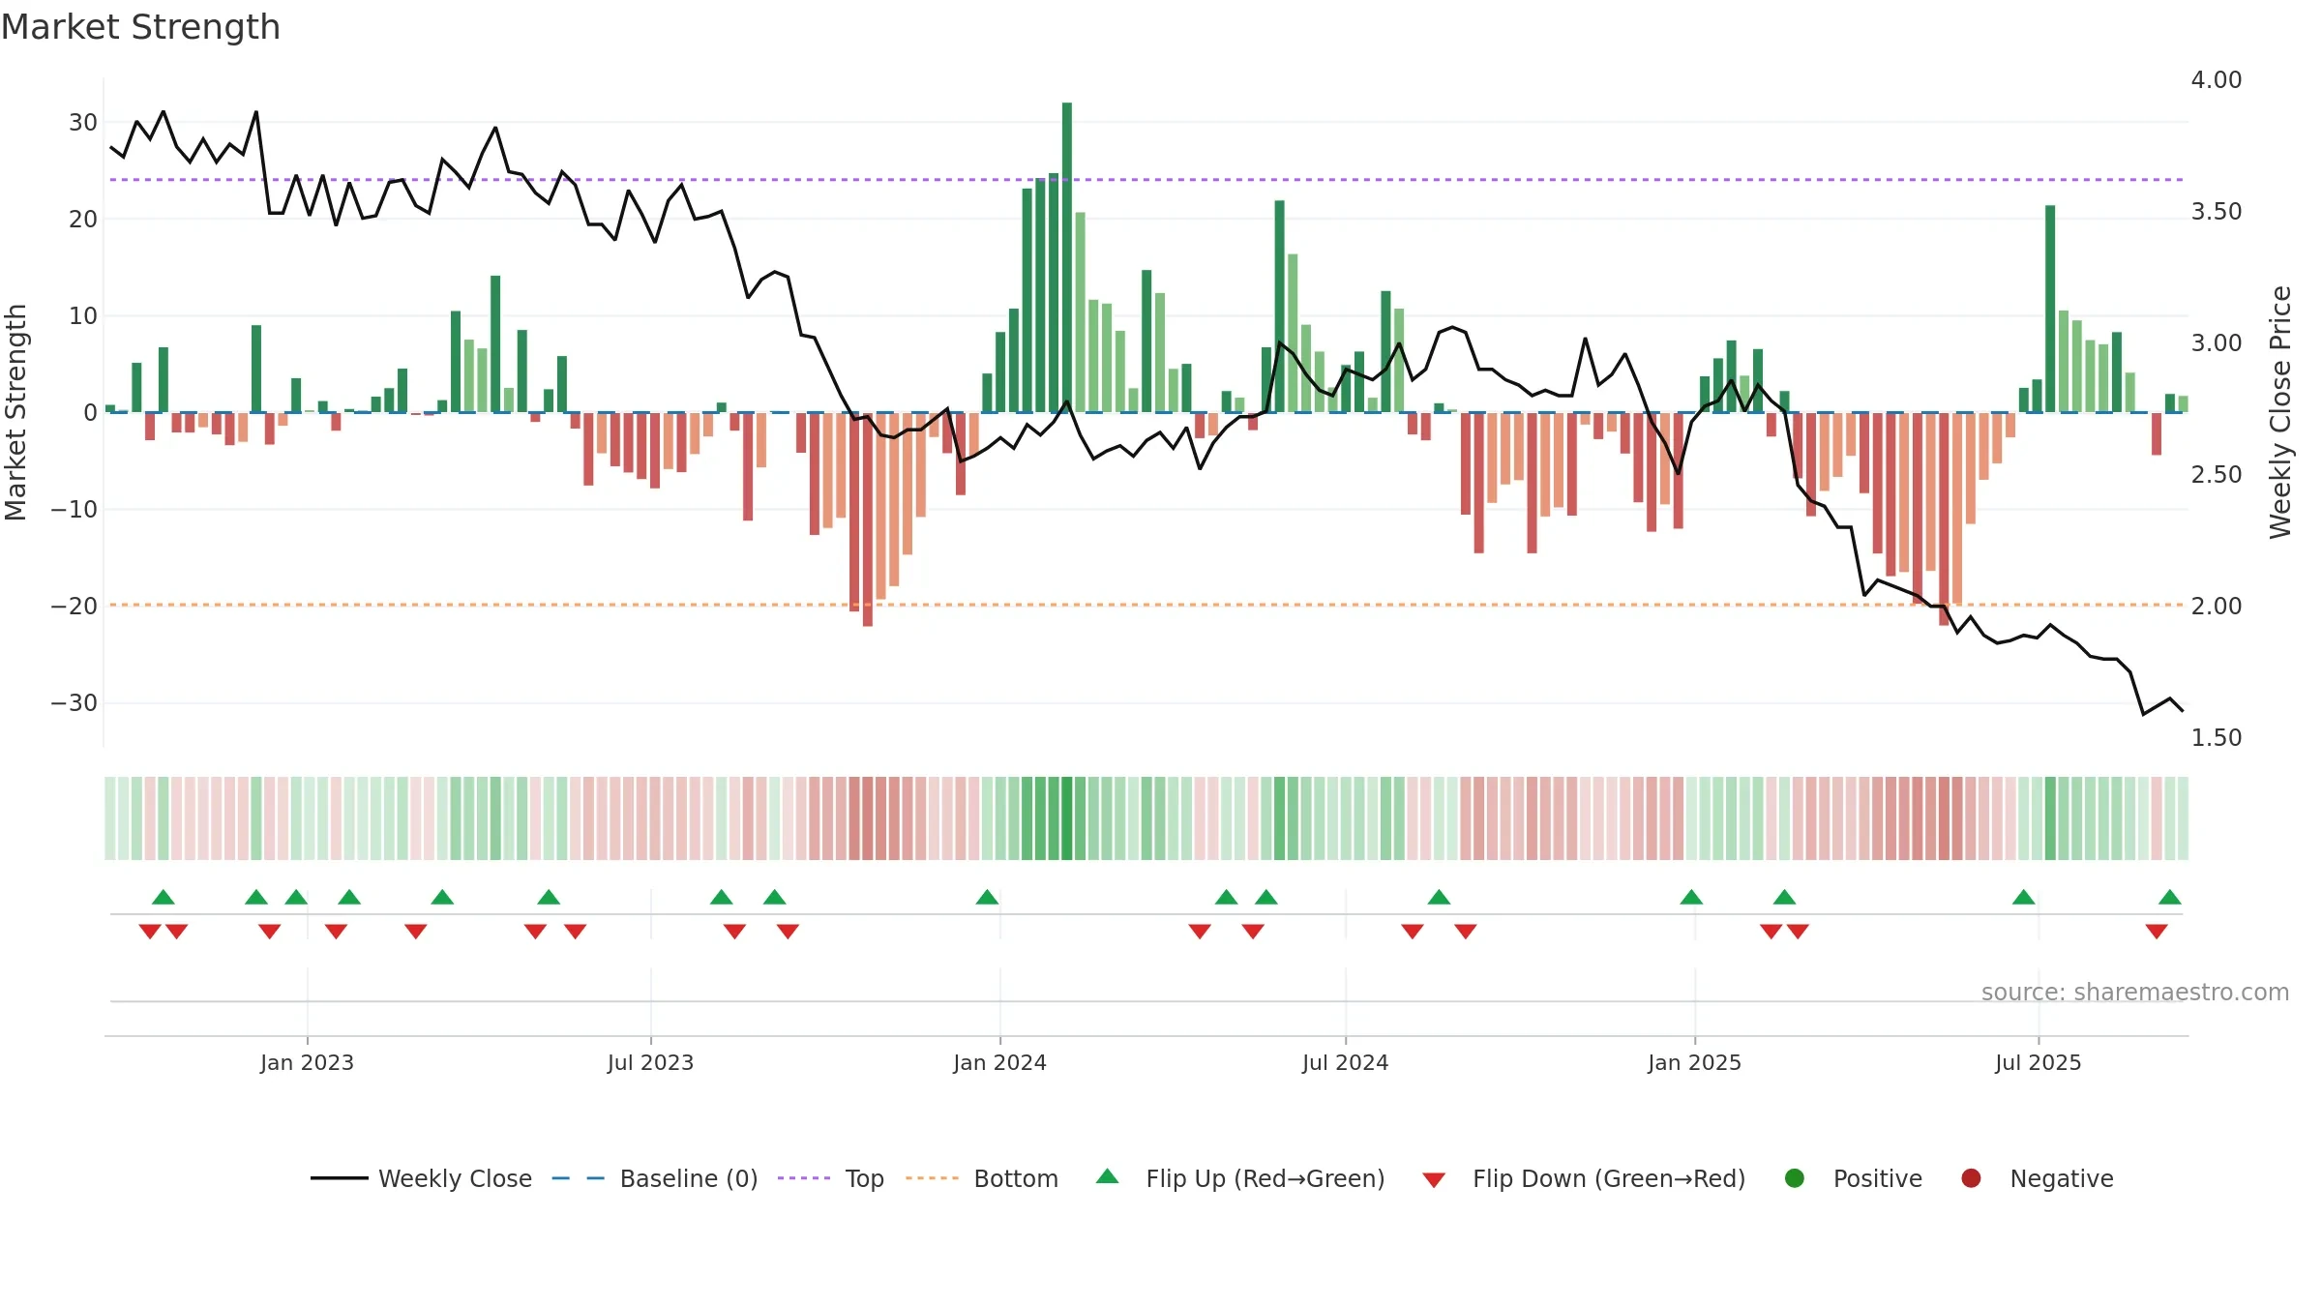Viewport: 2322px width, 1306px height.
Task: Click the vertical Market Strength axis title
Action: (15, 412)
